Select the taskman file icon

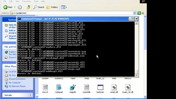pos(100,87)
